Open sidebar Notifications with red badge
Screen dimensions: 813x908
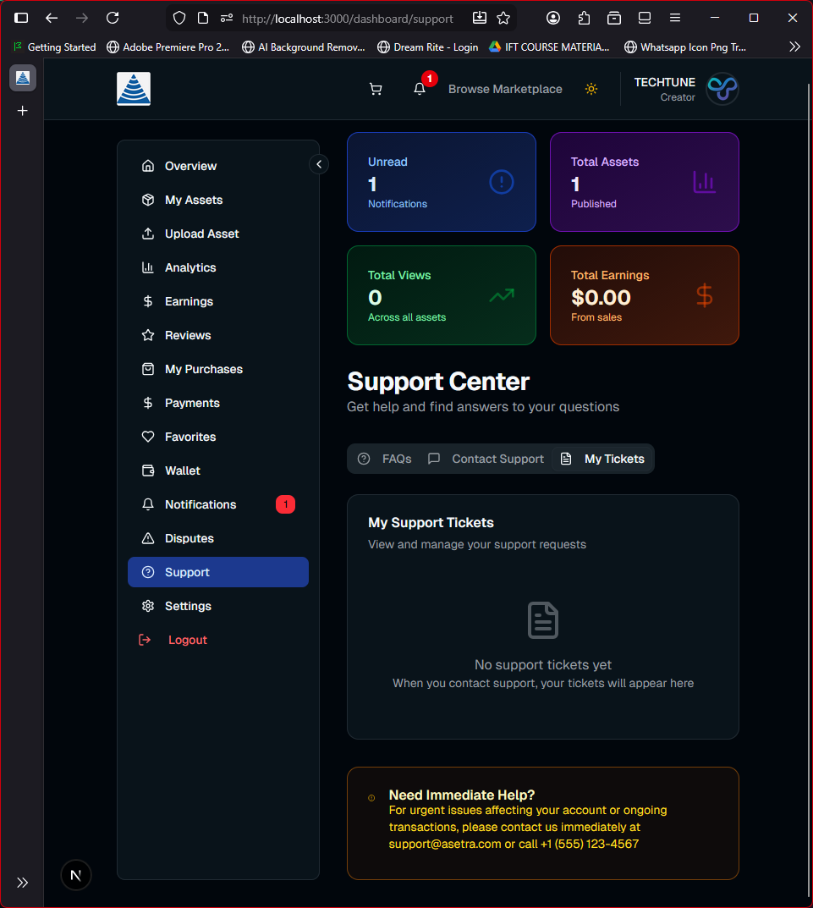201,504
